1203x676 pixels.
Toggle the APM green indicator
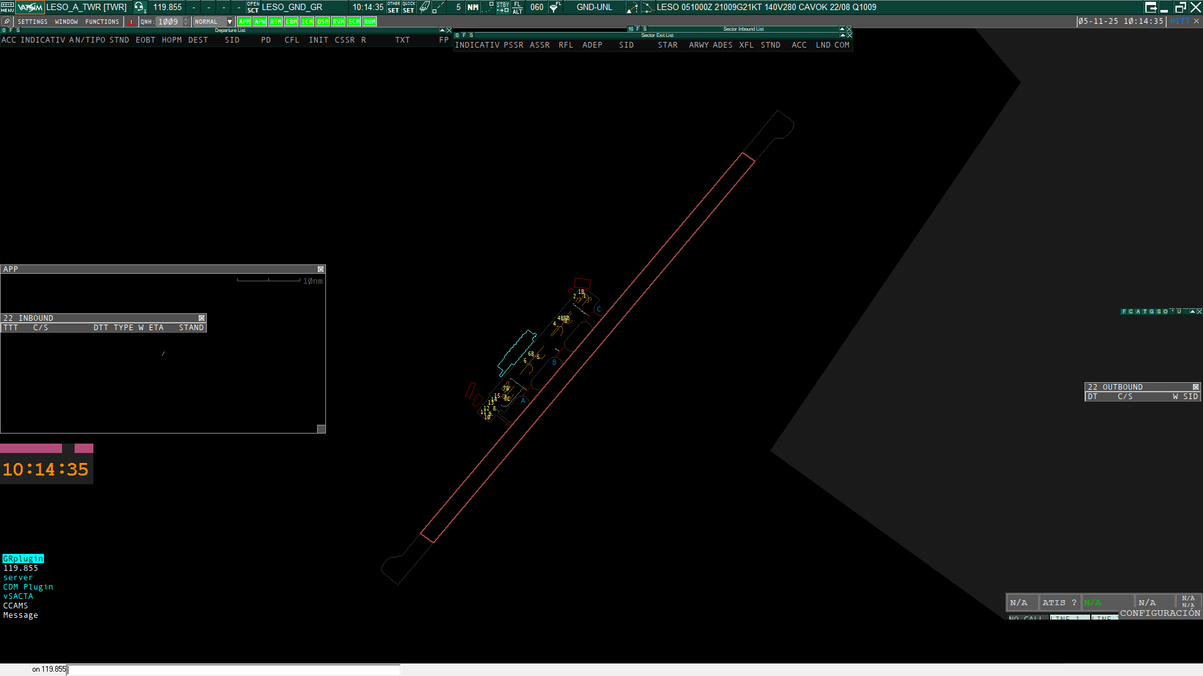244,22
